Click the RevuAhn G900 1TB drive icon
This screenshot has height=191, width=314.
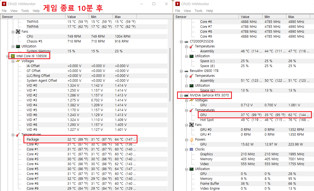(186, 71)
